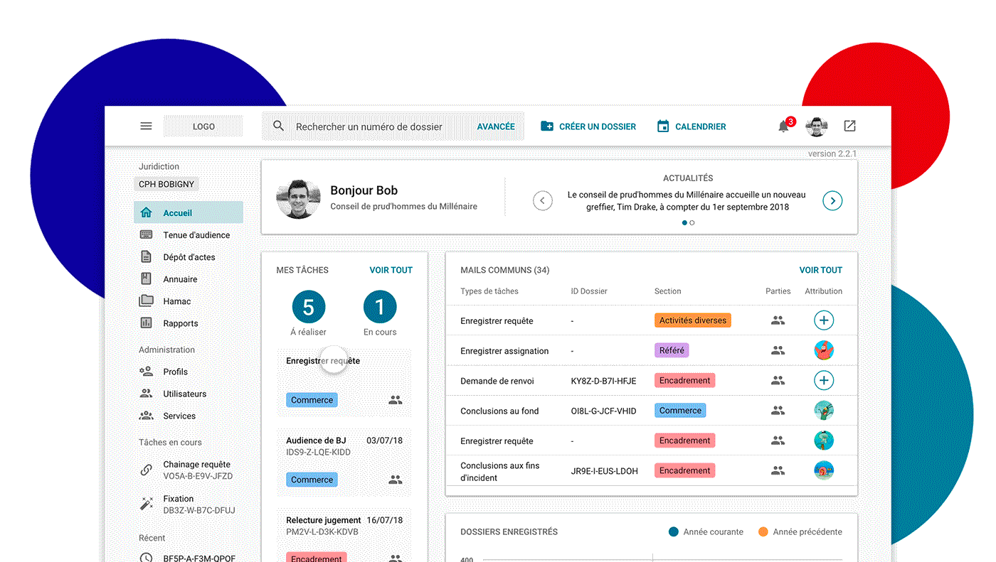
Task: Click the folder icon for Hamac
Action: (x=146, y=301)
